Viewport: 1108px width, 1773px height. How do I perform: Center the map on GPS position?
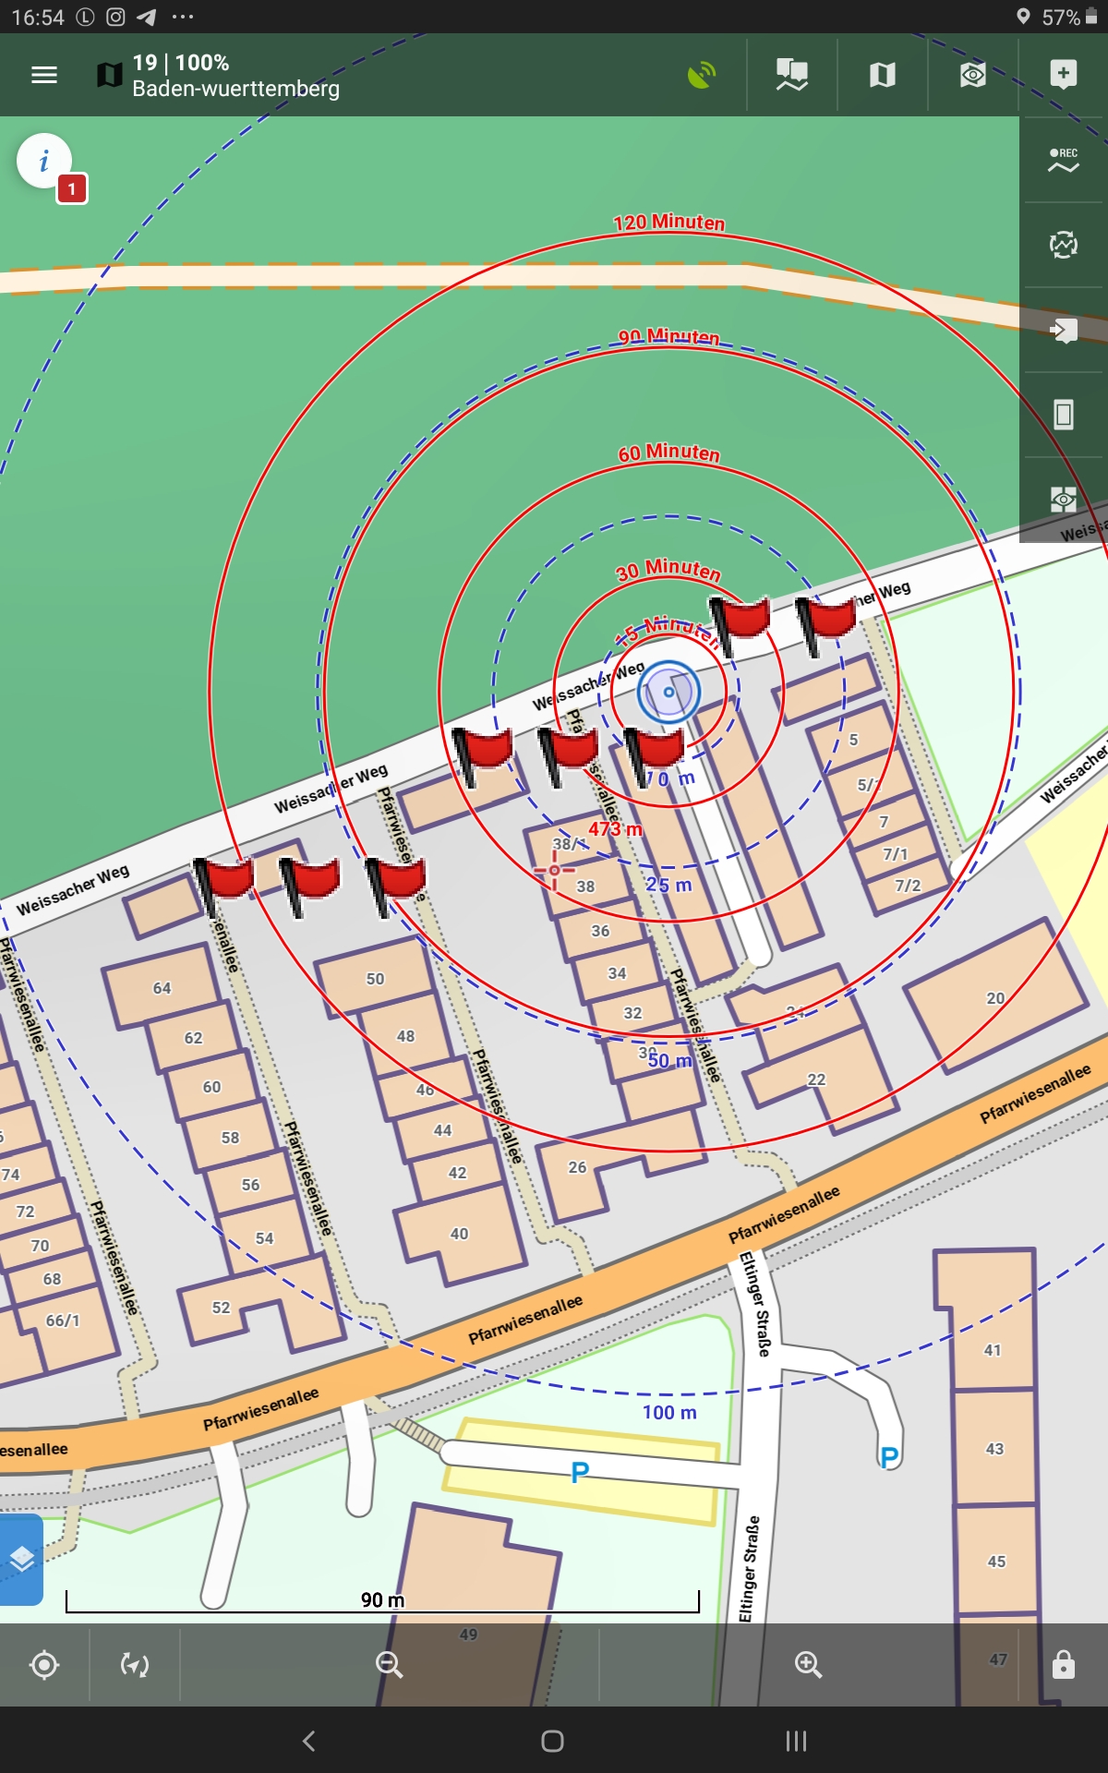click(x=44, y=1665)
